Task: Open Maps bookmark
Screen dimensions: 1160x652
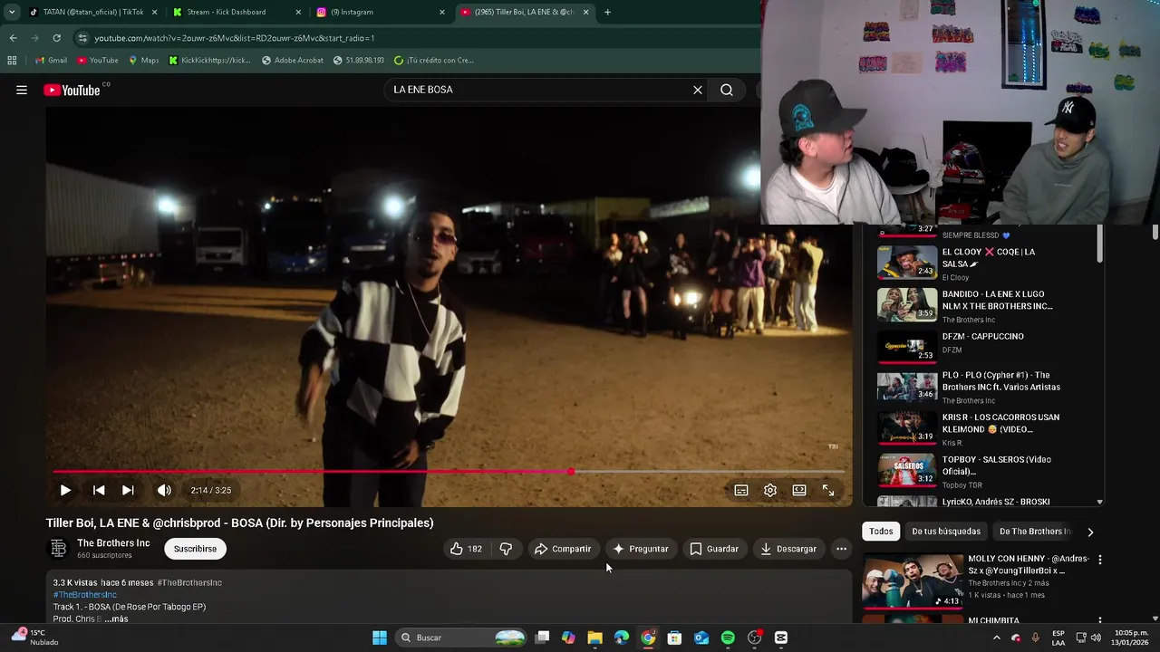Action: [143, 60]
